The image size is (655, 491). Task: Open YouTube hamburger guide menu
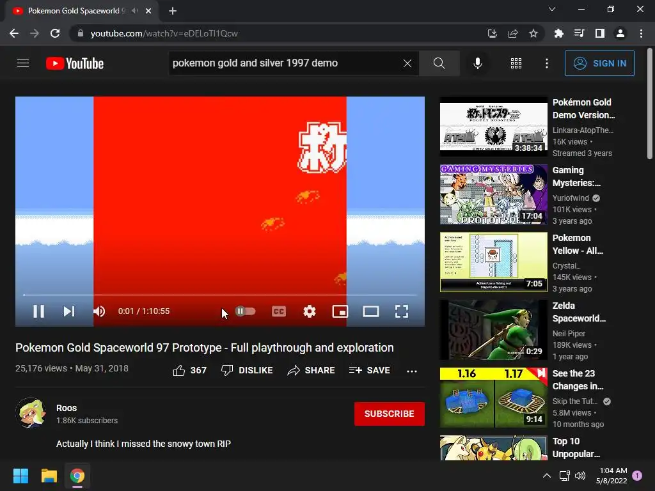pos(23,63)
